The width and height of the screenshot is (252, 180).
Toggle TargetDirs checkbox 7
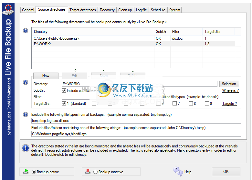click(x=174, y=104)
